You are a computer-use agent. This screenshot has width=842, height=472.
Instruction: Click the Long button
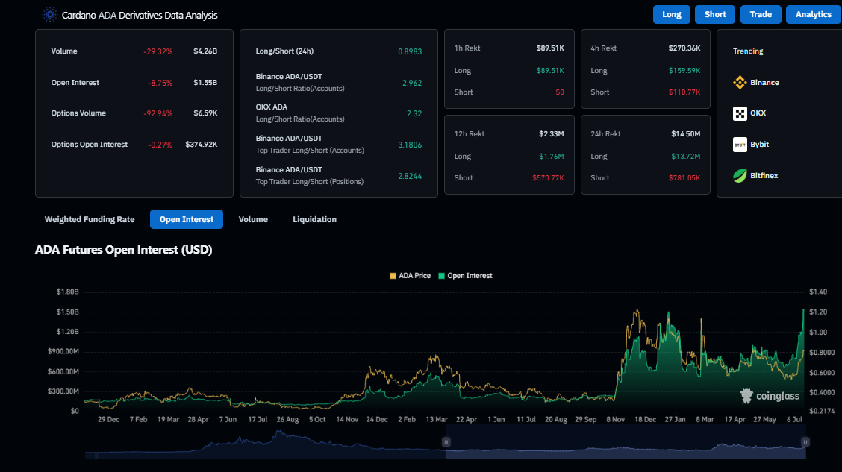click(671, 14)
